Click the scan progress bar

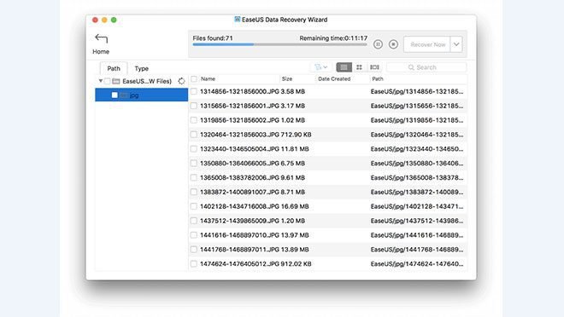pyautogui.click(x=279, y=44)
